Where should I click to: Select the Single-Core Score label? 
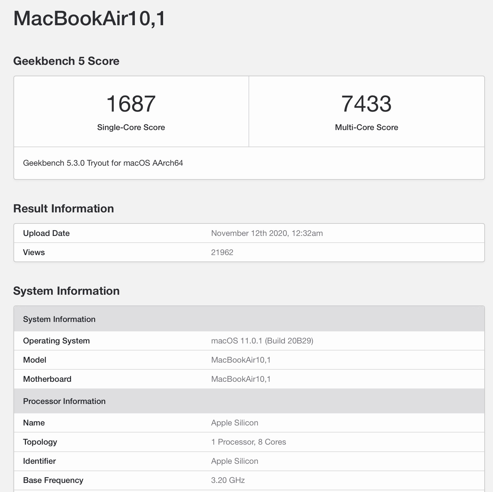131,127
